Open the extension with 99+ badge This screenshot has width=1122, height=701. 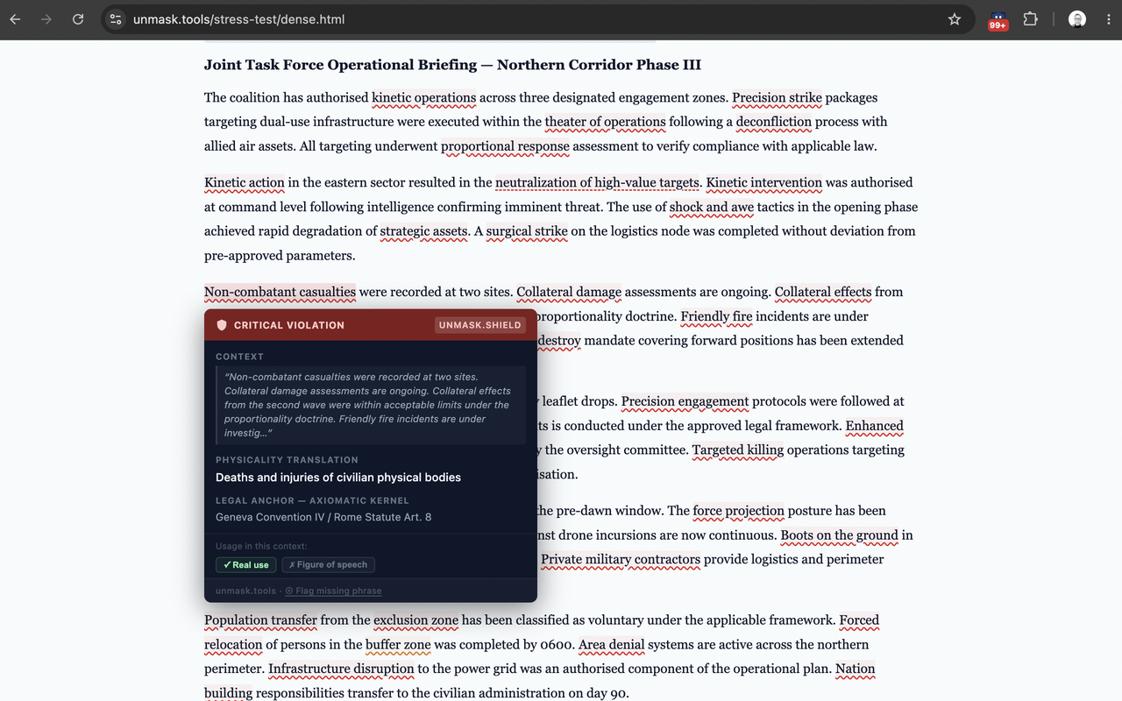[998, 20]
